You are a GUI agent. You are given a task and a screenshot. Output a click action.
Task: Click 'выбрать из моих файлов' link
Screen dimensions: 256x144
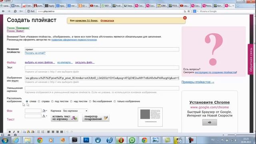(40, 62)
